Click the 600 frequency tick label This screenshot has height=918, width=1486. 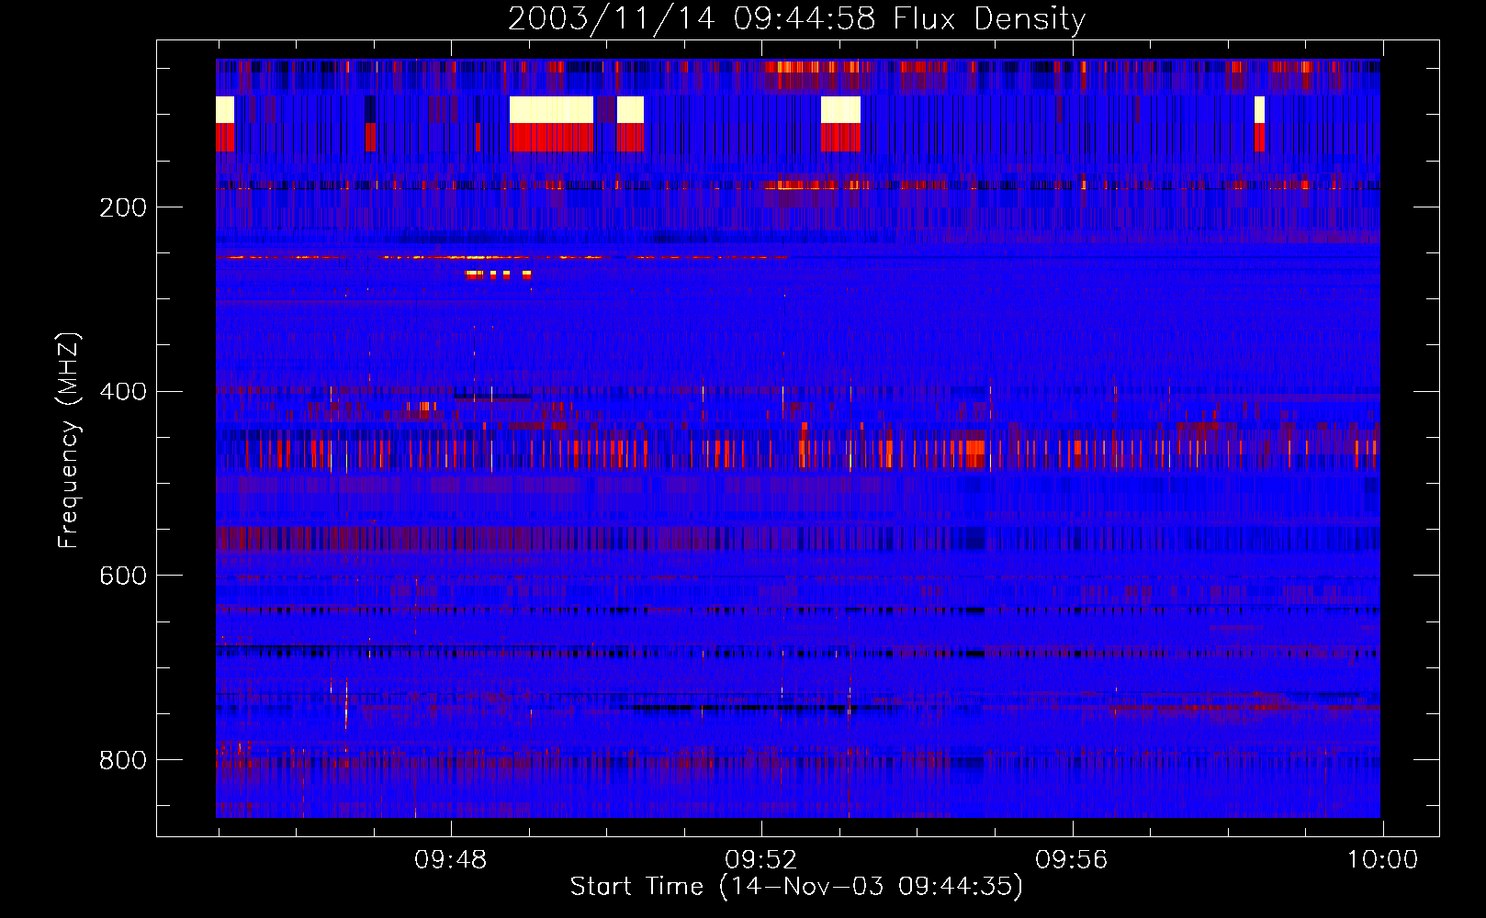pyautogui.click(x=123, y=576)
